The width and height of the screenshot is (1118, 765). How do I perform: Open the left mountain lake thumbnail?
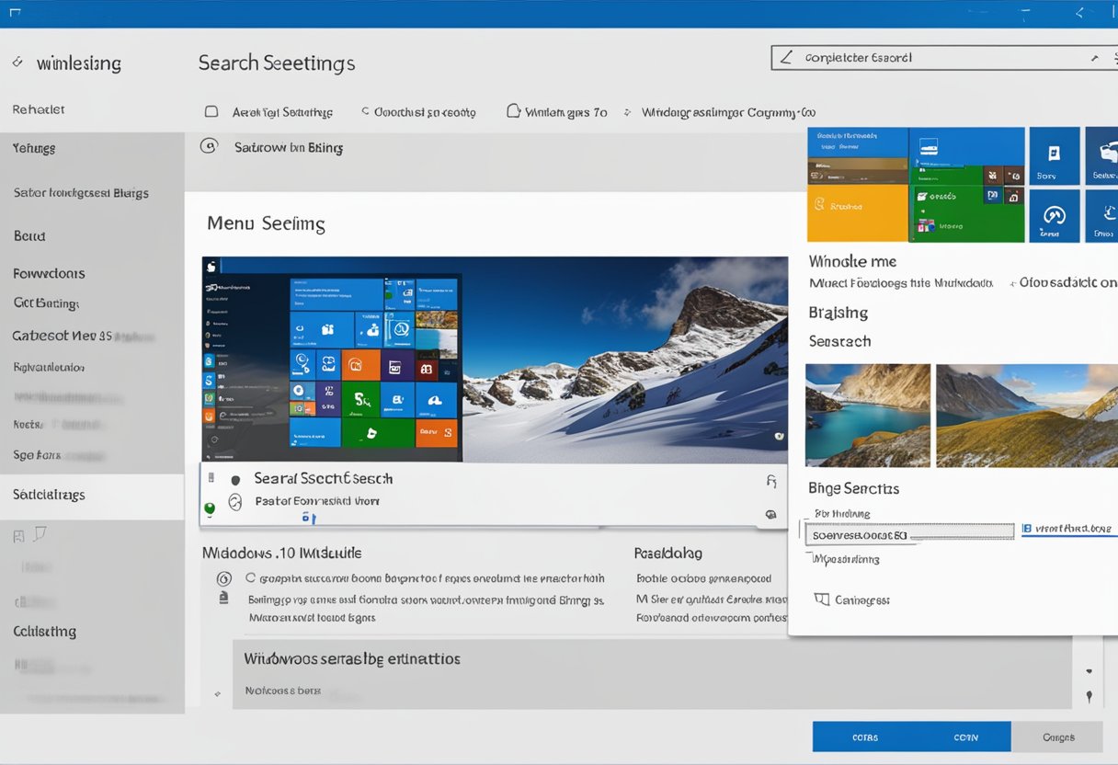(x=867, y=416)
